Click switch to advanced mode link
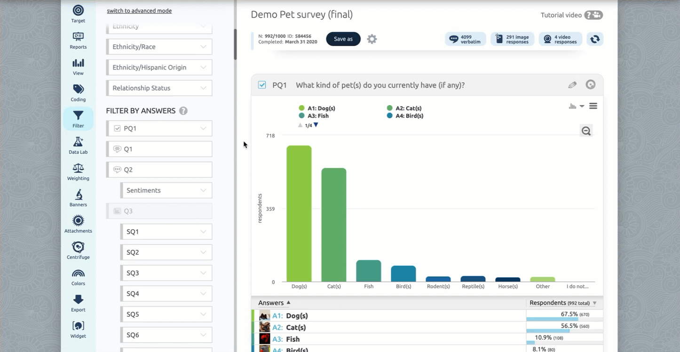Image resolution: width=680 pixels, height=352 pixels. click(139, 11)
